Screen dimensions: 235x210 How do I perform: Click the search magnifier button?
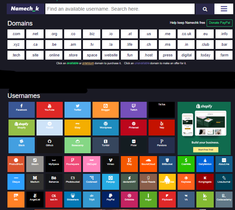click(205, 9)
